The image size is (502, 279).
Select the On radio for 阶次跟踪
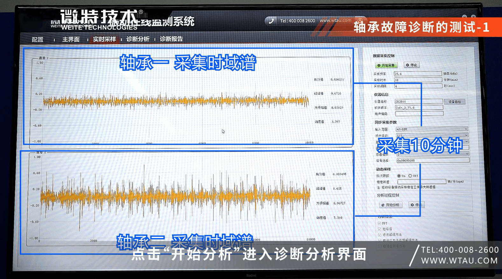click(x=399, y=176)
